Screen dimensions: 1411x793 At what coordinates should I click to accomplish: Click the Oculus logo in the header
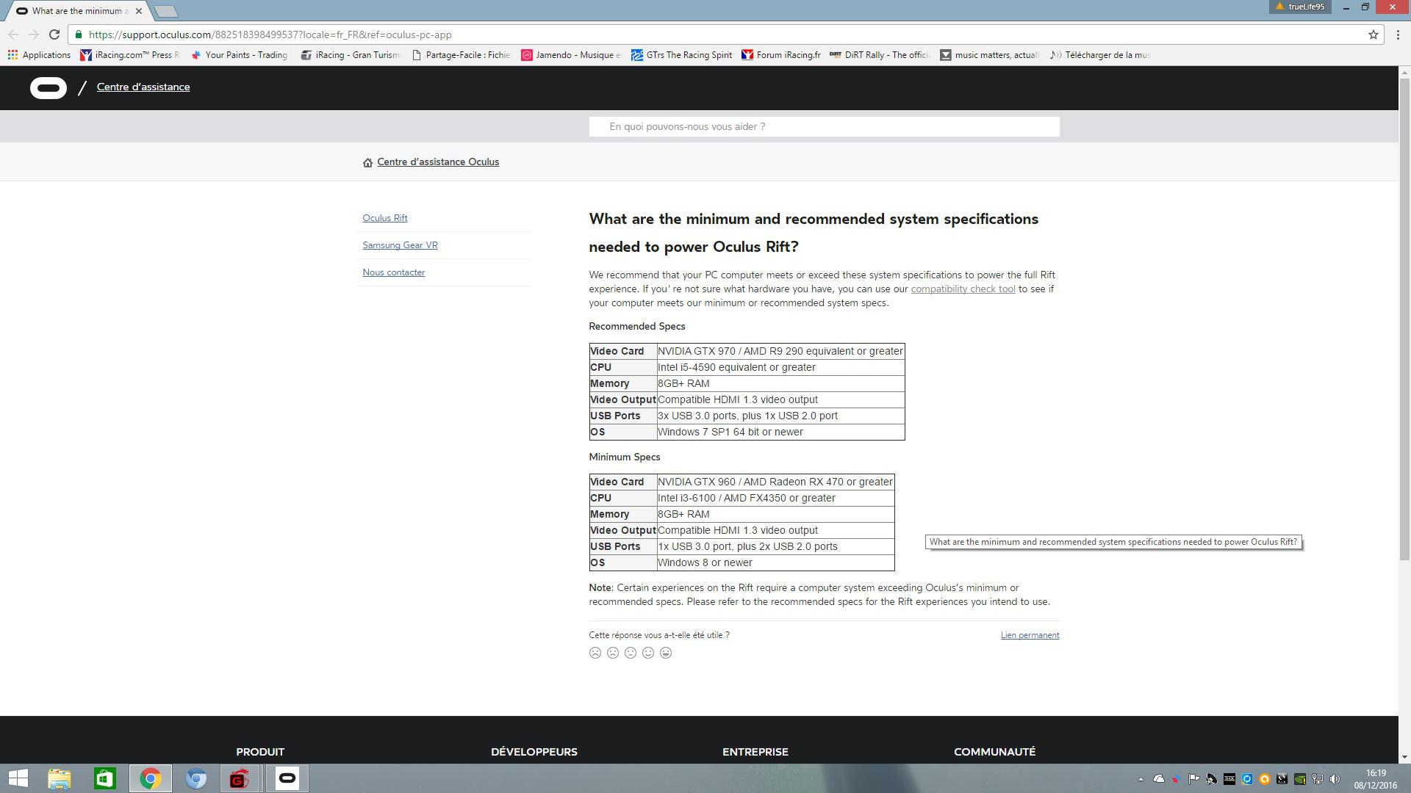49,88
